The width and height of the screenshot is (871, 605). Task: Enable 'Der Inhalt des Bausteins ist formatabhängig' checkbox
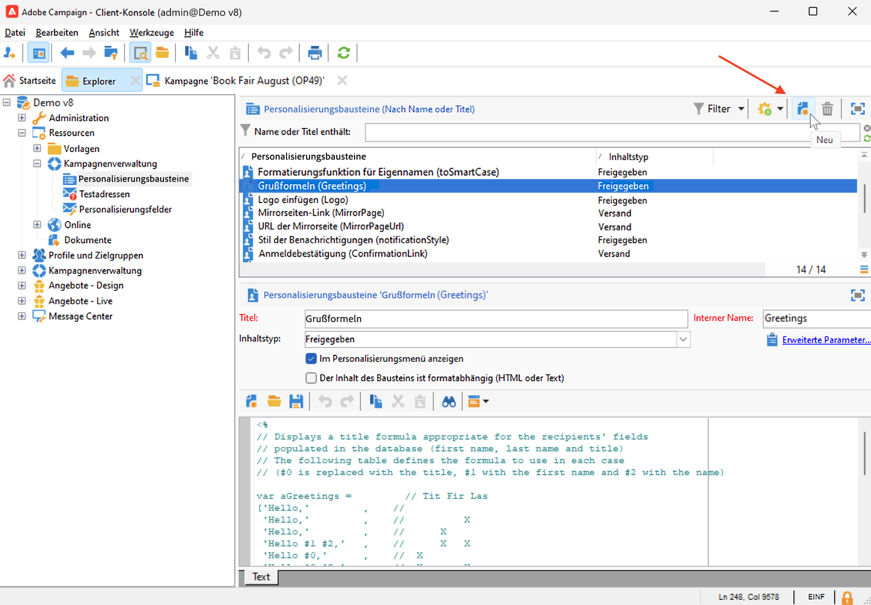point(311,378)
